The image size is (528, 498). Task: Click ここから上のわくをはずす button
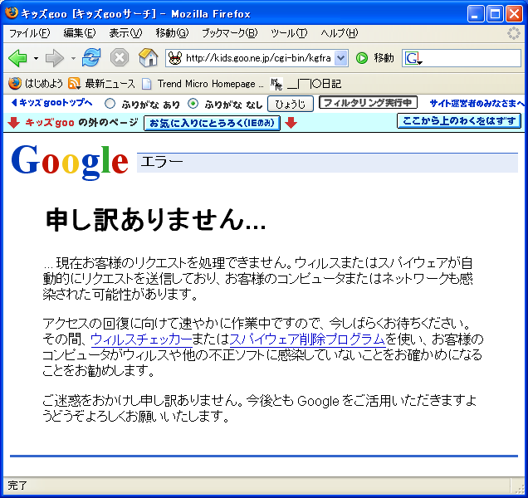[459, 121]
